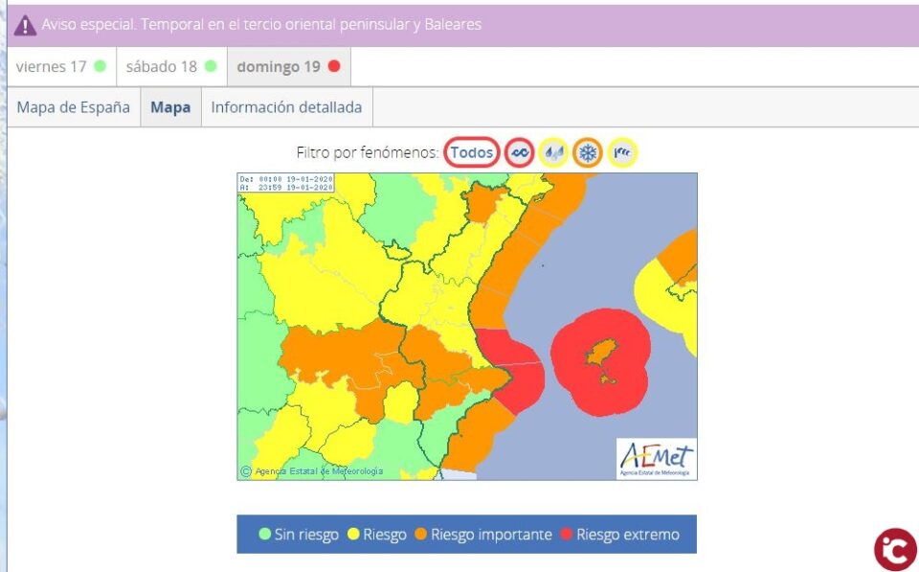
Task: Open the Información detallada tab
Action: click(286, 107)
